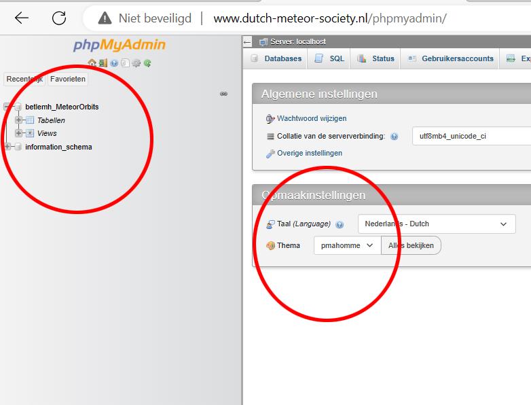531x405 pixels.
Task: Switch to the SQL tab
Action: click(329, 58)
